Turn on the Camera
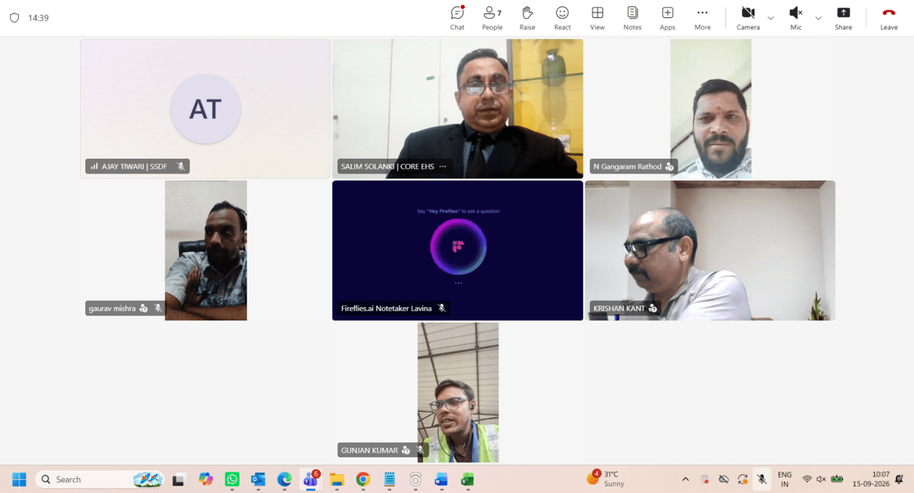 pyautogui.click(x=748, y=18)
